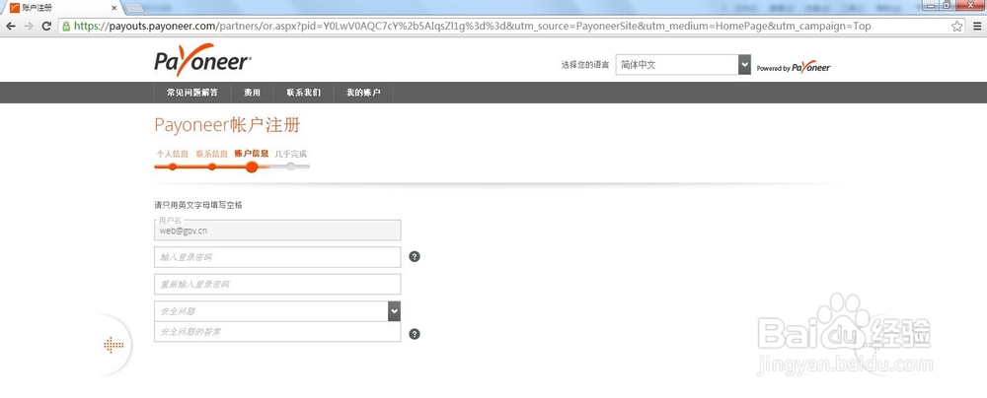Click the Payoneer logo at top left
This screenshot has width=987, height=398.
tap(202, 60)
